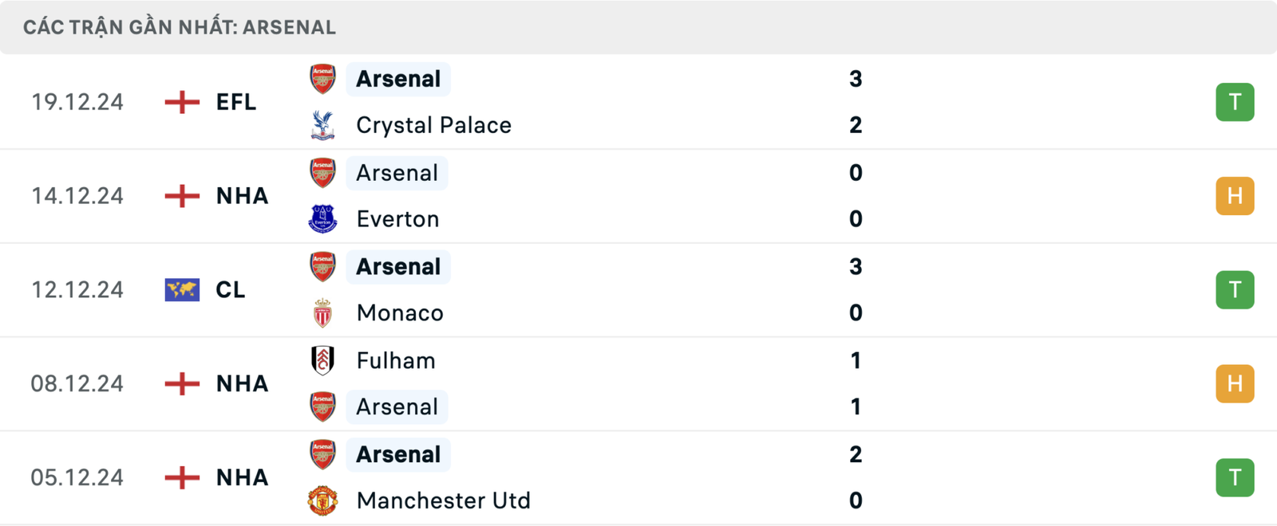
Task: Open Monaco team link
Action: tap(400, 313)
